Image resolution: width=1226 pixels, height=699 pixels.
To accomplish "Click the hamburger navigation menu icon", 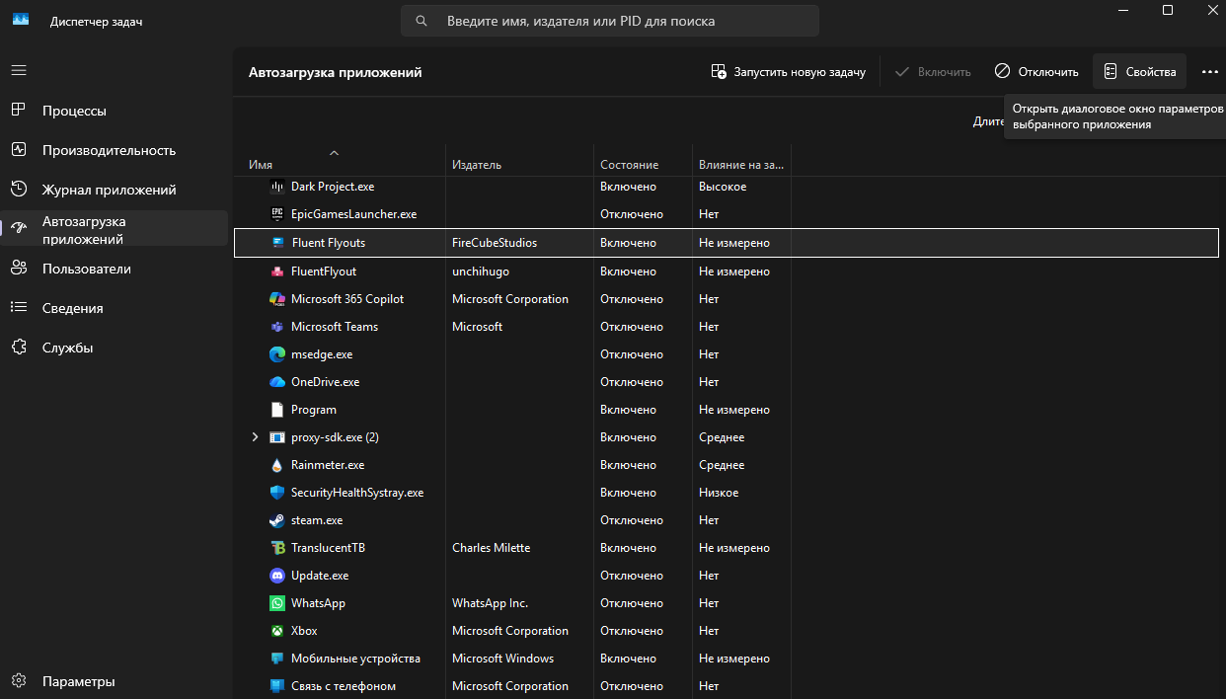I will (x=19, y=71).
